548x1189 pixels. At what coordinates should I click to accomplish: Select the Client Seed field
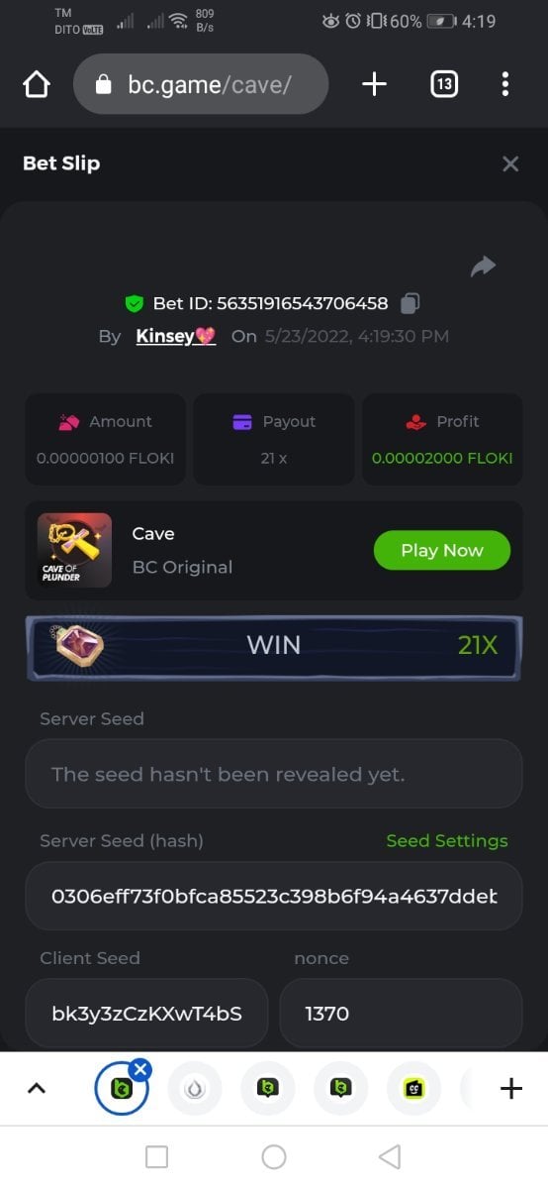click(x=146, y=1013)
